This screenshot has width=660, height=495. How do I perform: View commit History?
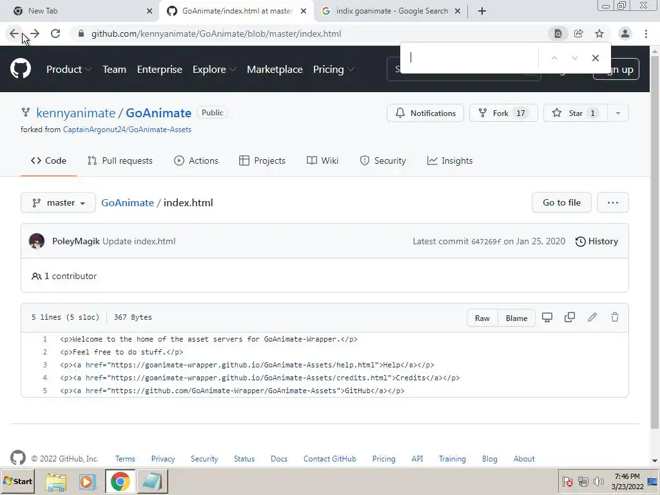click(x=597, y=241)
